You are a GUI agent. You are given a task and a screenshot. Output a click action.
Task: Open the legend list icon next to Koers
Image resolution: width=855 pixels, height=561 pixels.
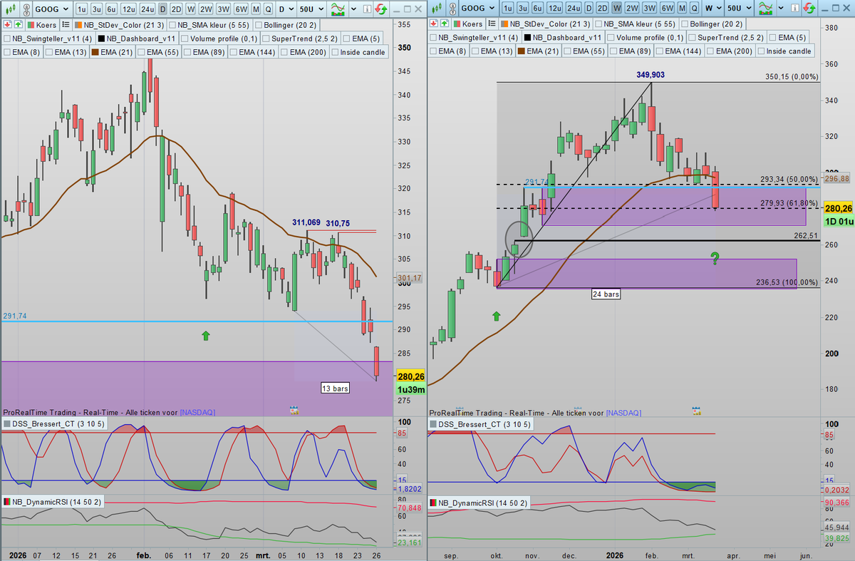[x=65, y=25]
